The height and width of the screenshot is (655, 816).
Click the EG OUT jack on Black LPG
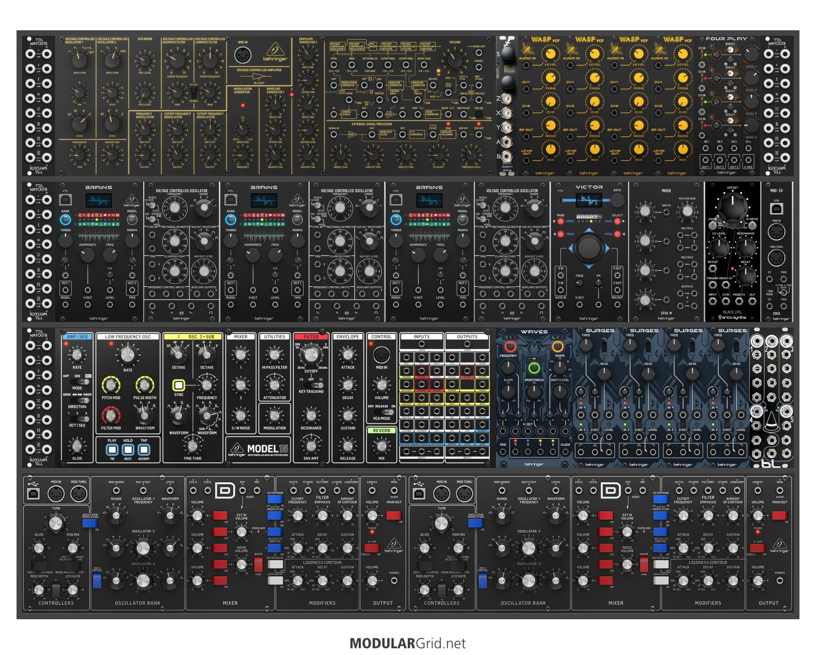click(x=712, y=269)
